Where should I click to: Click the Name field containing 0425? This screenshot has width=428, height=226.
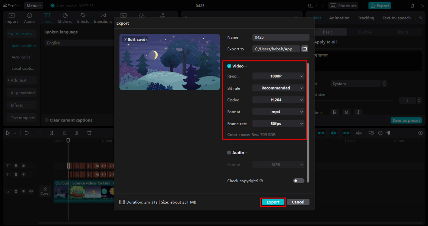pos(281,37)
